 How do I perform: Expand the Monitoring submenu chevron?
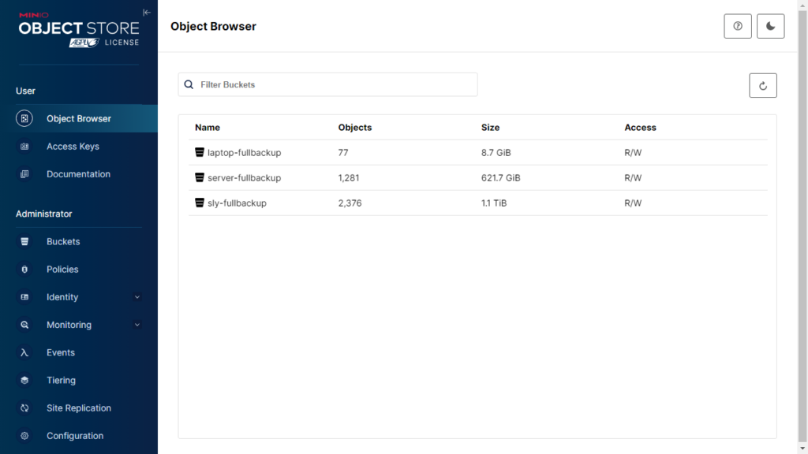tap(137, 325)
